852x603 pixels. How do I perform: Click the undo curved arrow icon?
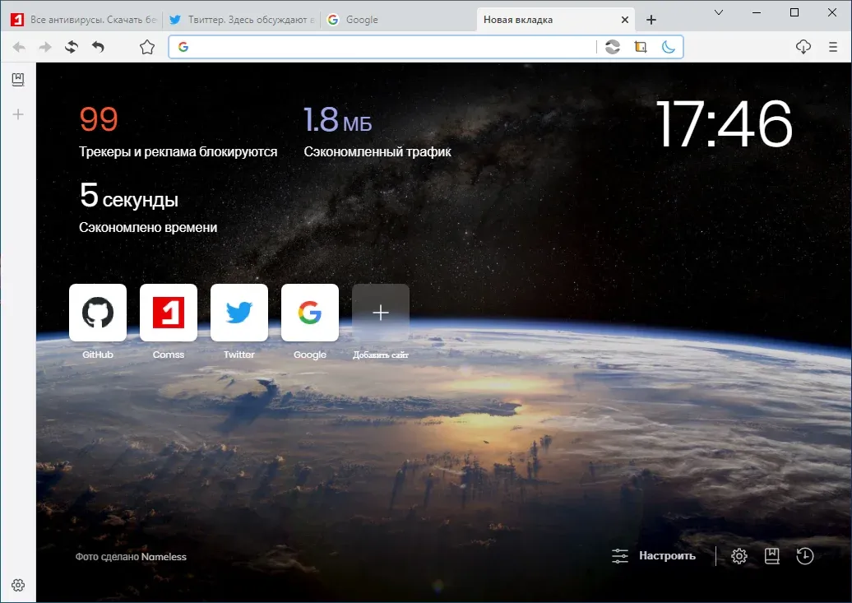(x=98, y=48)
